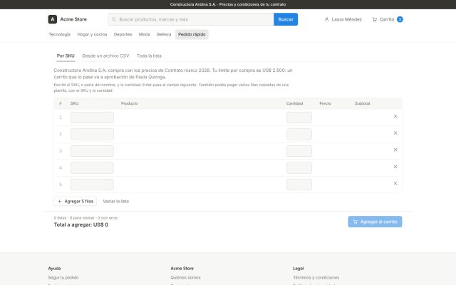Click Vaciar la lista link

(115, 201)
